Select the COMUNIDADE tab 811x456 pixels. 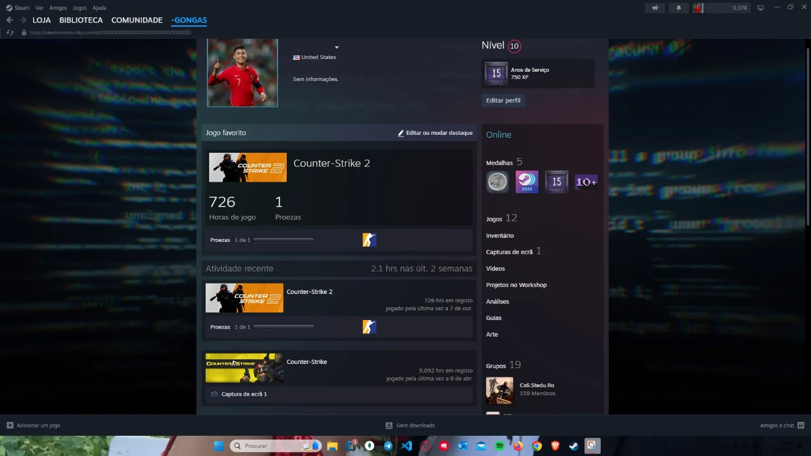pyautogui.click(x=137, y=20)
